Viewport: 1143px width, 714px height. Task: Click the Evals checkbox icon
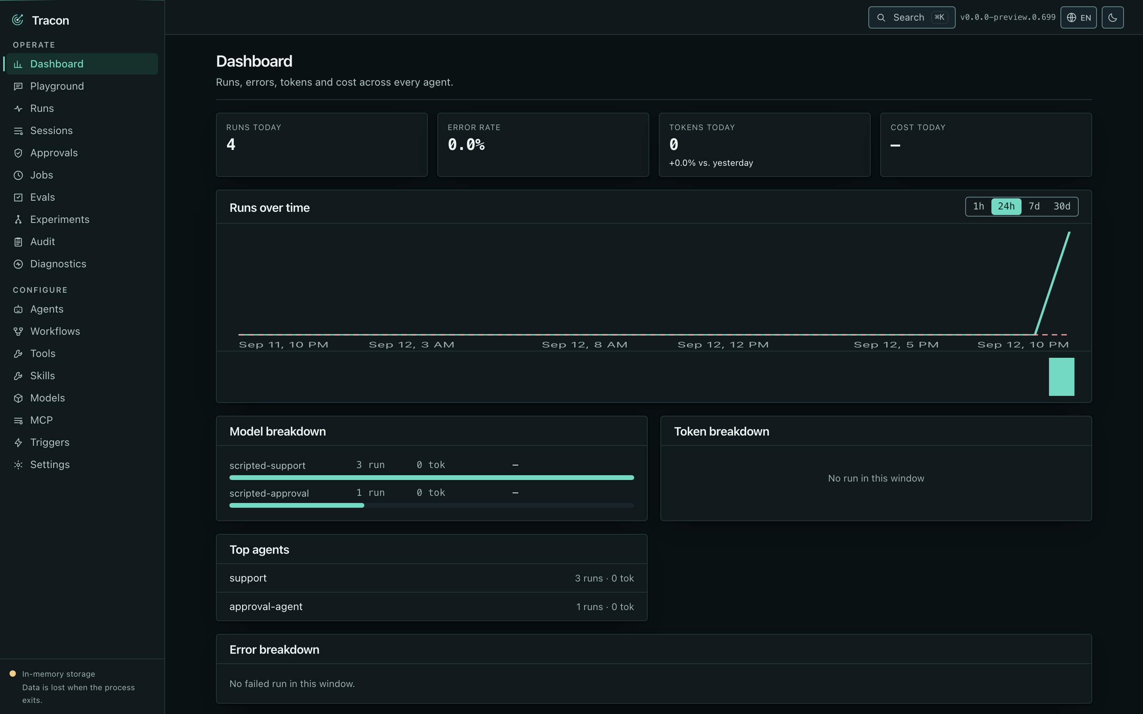[x=18, y=198]
